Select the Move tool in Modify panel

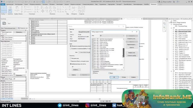(43, 11)
